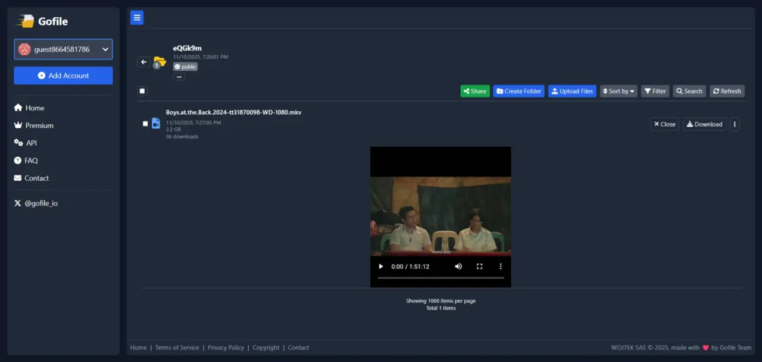Screen dimensions: 762x362
Task: Click Create Folder button
Action: tap(519, 91)
